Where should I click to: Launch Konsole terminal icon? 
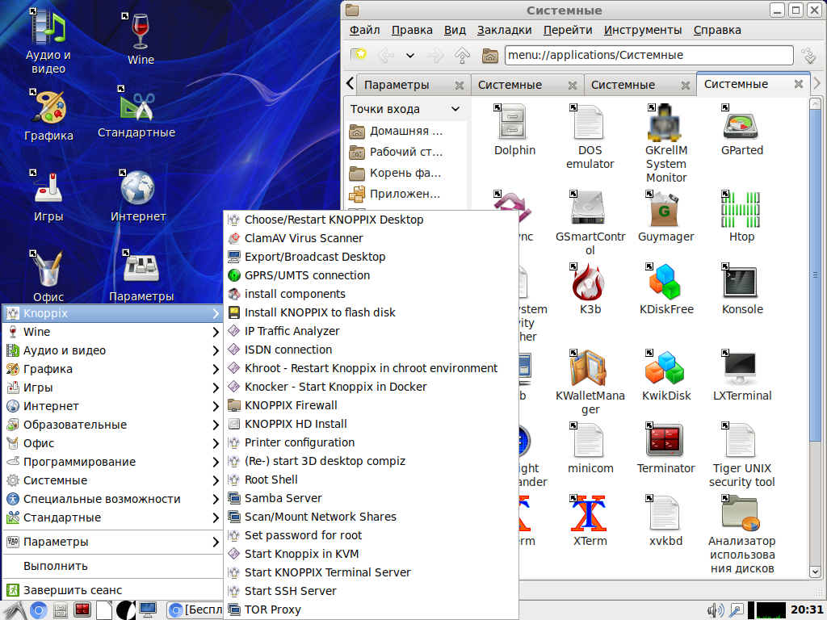point(741,282)
